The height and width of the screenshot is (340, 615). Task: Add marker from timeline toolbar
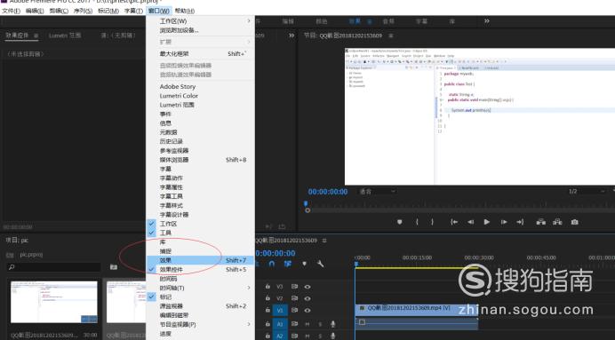pos(304,264)
